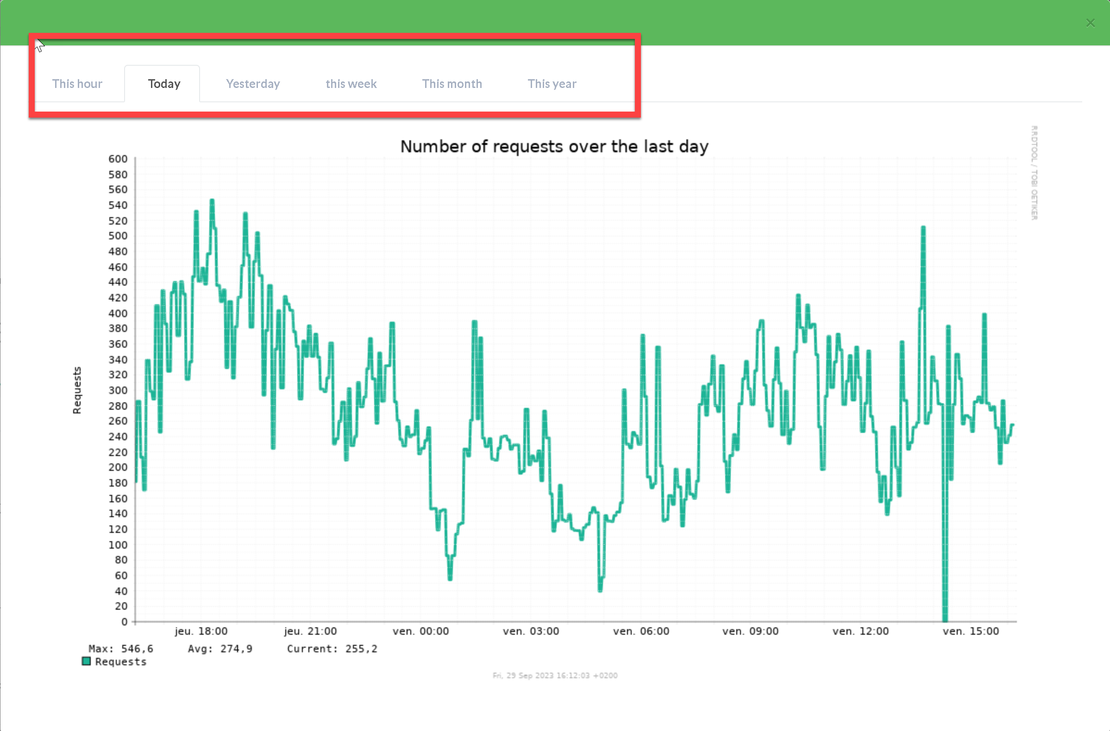Click the Requests legend label

[121, 662]
